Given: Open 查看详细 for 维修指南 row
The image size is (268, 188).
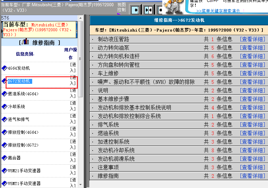Looking at the screenshot, I should tap(253, 176).
